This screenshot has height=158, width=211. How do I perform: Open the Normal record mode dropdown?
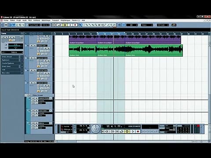pyautogui.click(x=67, y=126)
